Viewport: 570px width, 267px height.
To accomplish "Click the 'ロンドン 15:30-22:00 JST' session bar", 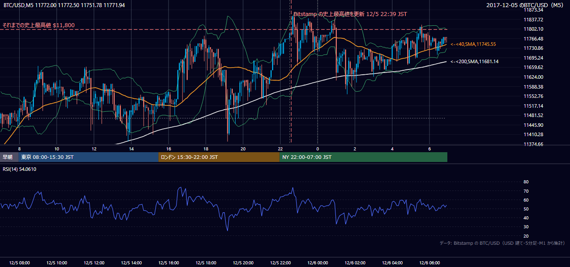I will 219,157.
